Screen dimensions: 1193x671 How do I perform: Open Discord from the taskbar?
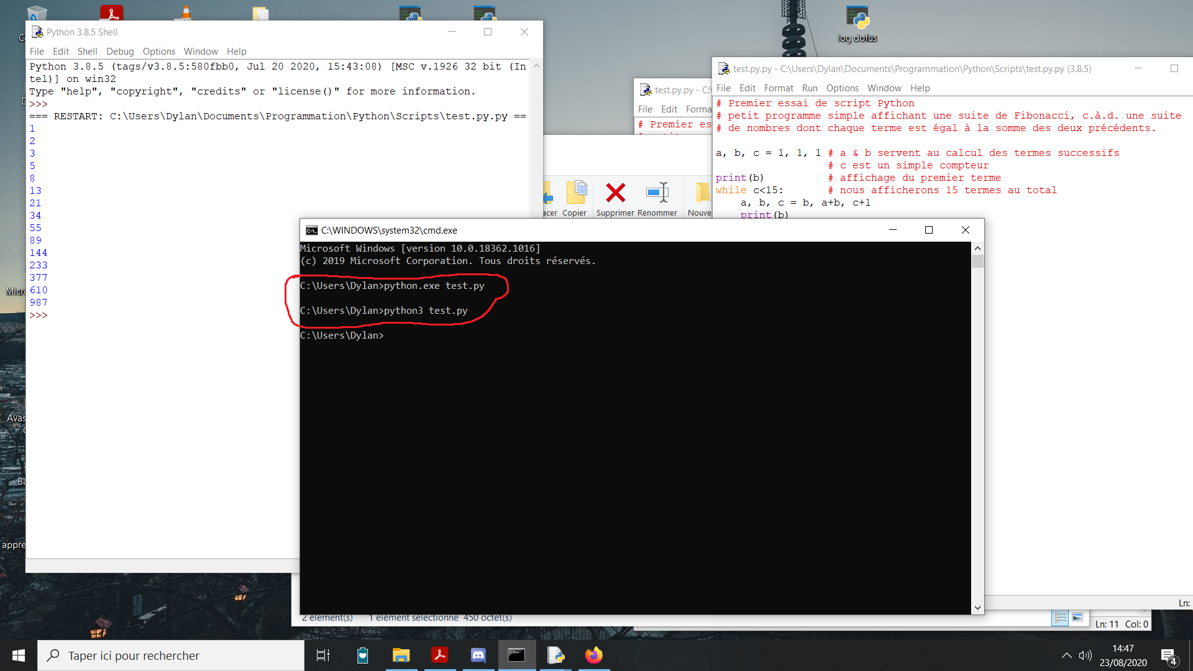point(478,655)
